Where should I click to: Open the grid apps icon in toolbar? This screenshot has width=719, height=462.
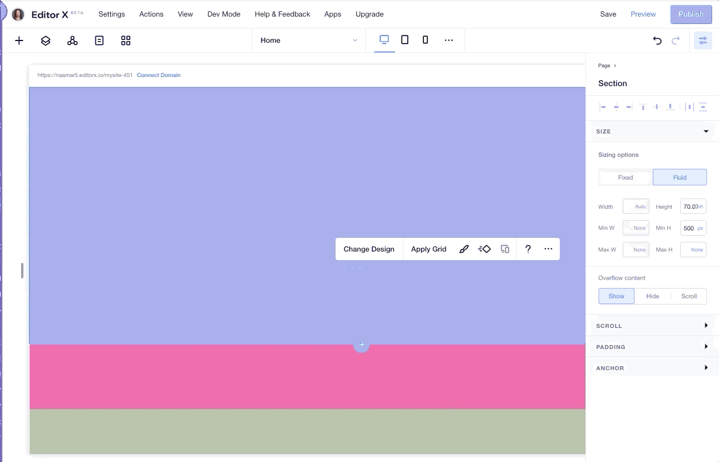pyautogui.click(x=126, y=40)
